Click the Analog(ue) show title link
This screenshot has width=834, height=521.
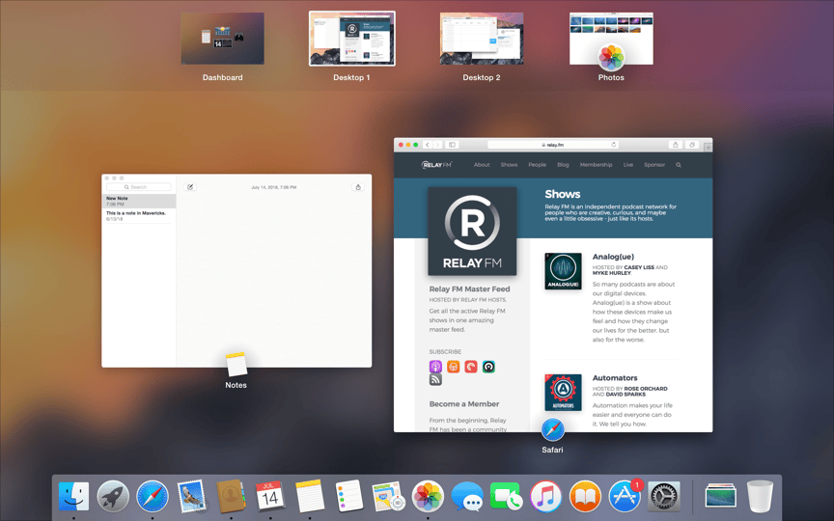tap(613, 257)
